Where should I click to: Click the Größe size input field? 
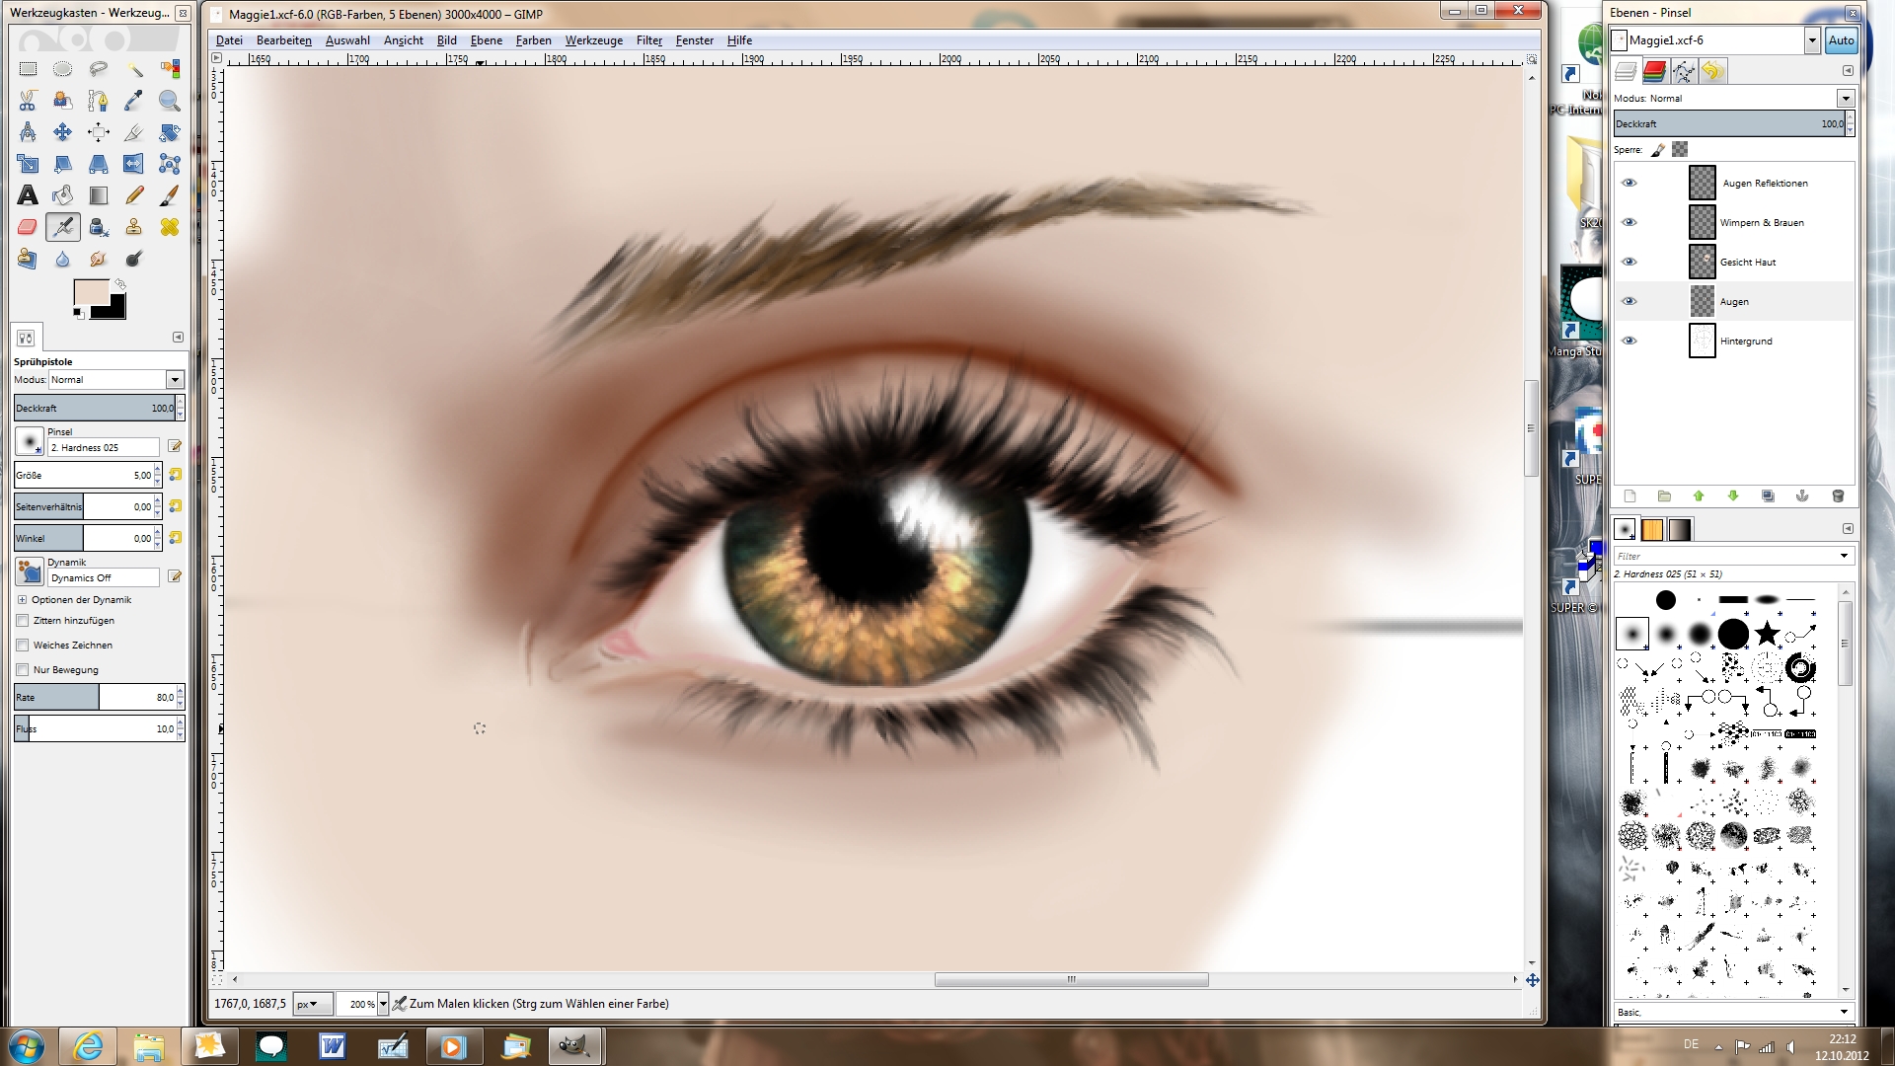[84, 475]
